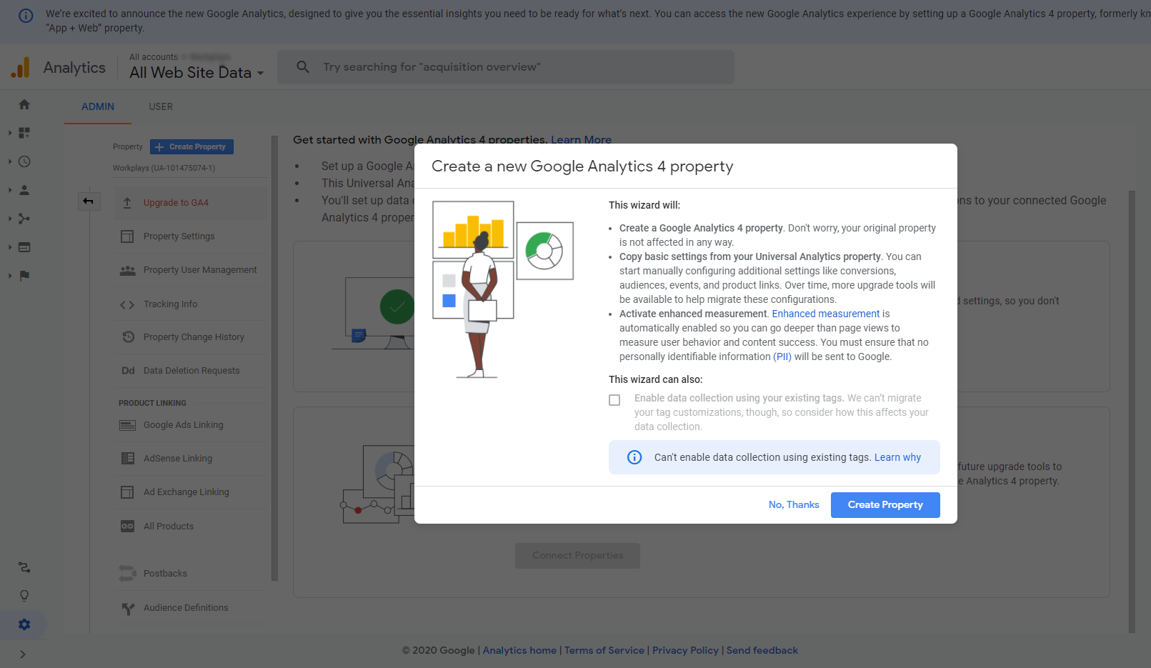Expand the Behavior section arrow in sidebar
Image resolution: width=1151 pixels, height=668 pixels.
pos(10,247)
